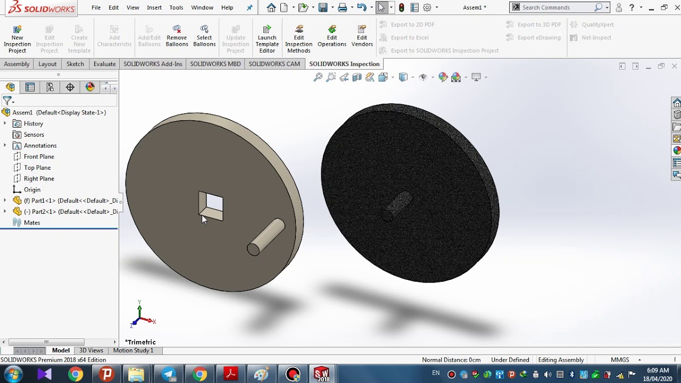Click Remove Balloons in the ribbon
The width and height of the screenshot is (681, 383).
177,36
